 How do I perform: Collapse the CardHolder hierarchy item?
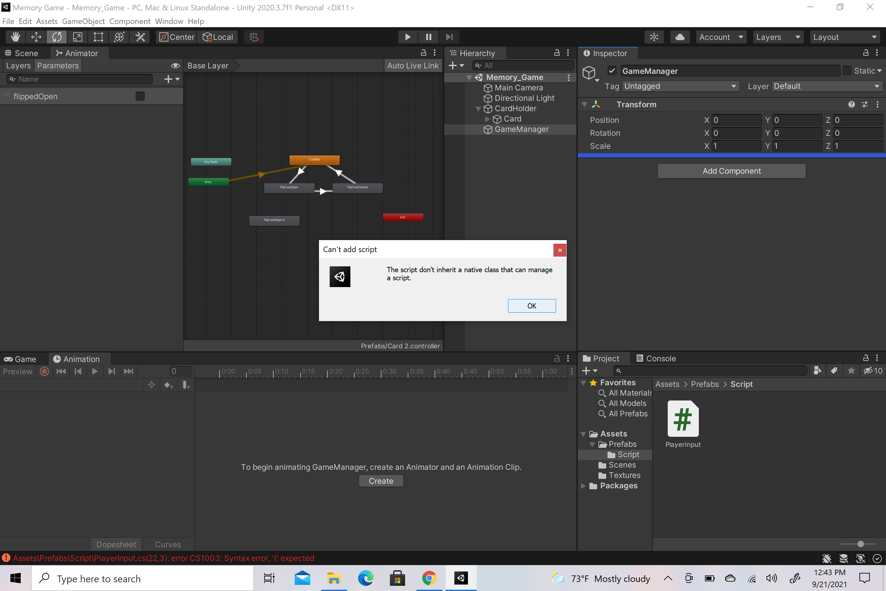[478, 109]
